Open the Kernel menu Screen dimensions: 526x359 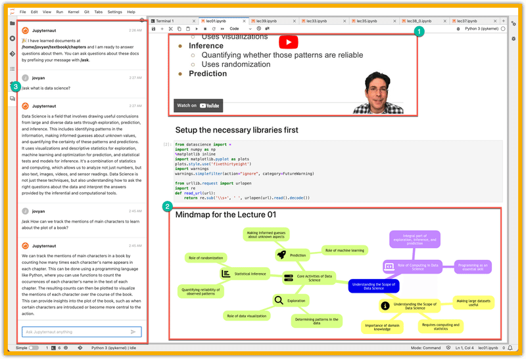click(74, 12)
